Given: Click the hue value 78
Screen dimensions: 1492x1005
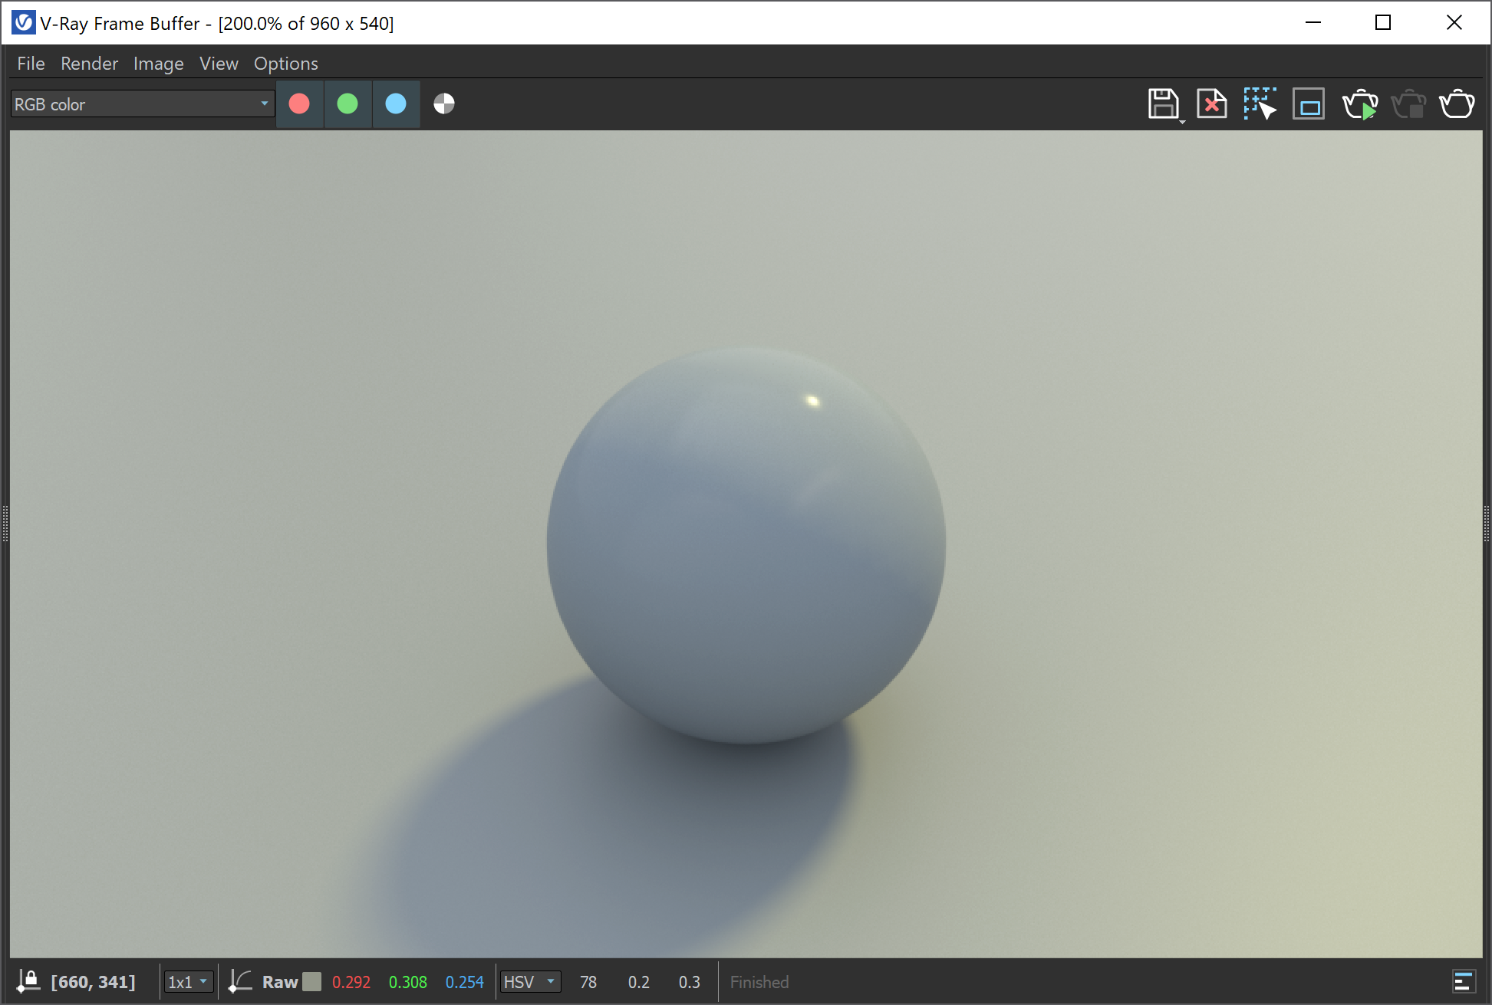Looking at the screenshot, I should click(x=588, y=982).
